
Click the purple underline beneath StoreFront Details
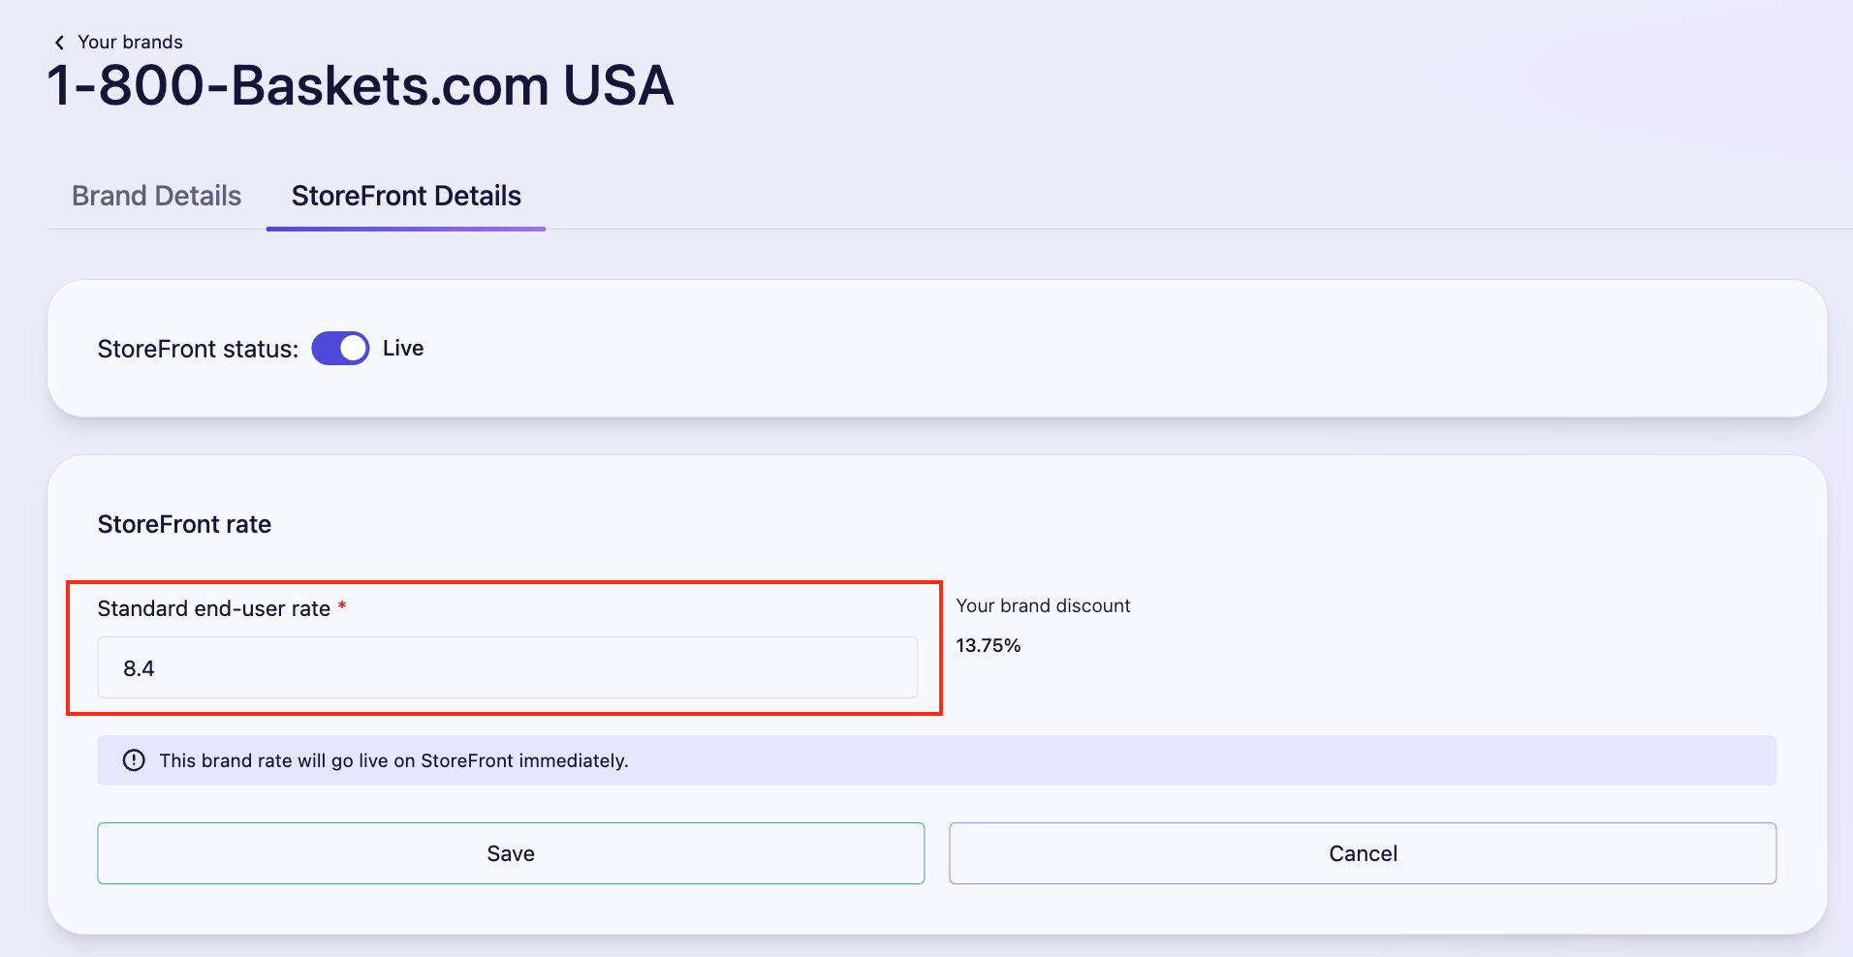(406, 229)
